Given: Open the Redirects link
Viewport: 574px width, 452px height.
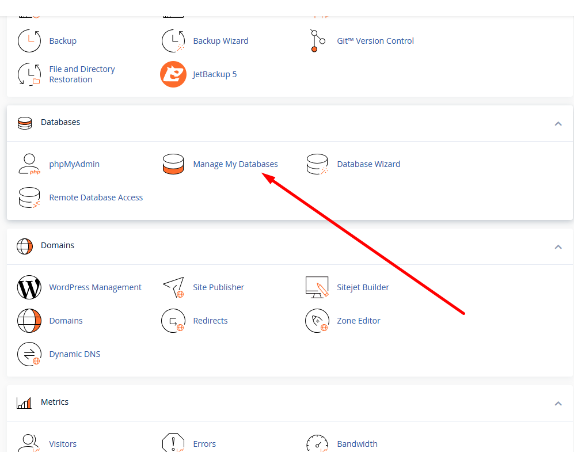Looking at the screenshot, I should tap(210, 321).
